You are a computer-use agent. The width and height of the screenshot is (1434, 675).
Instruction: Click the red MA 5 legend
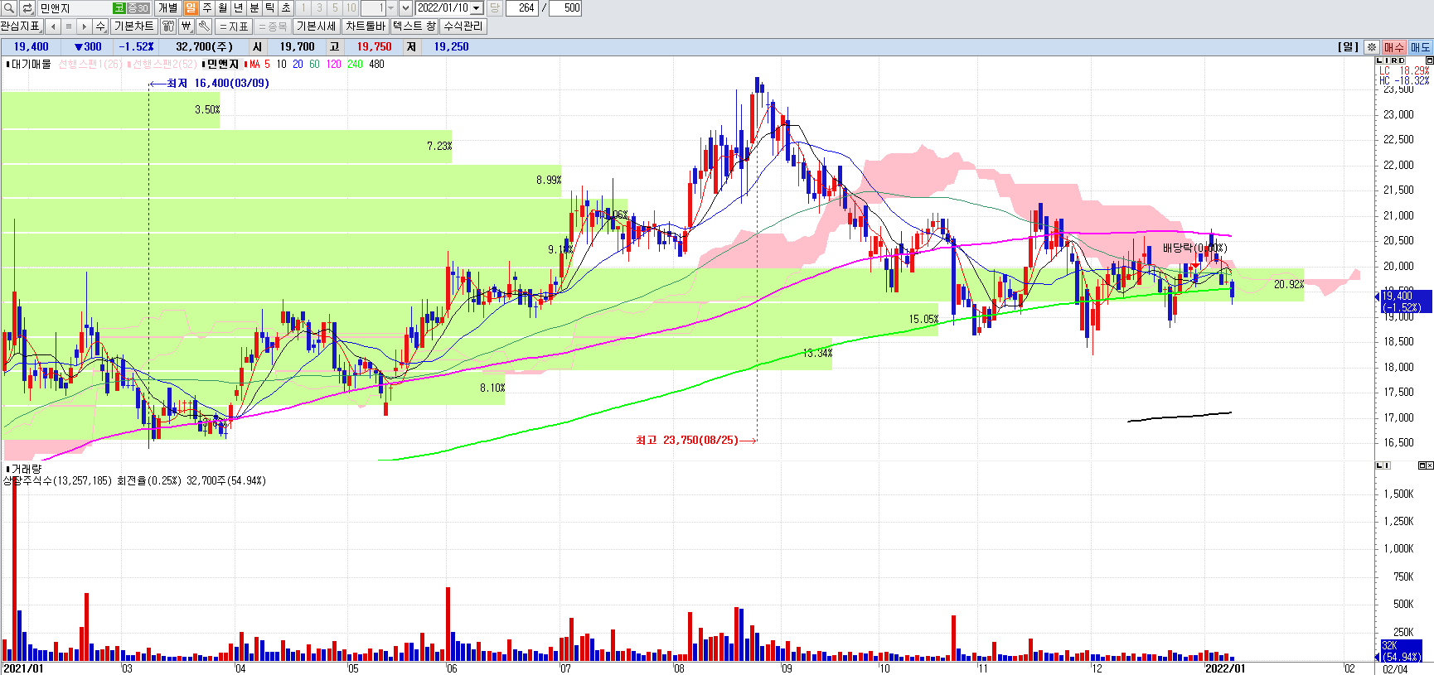pos(259,64)
